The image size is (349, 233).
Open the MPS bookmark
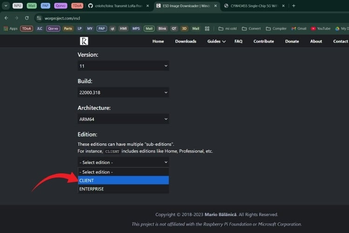(x=136, y=28)
